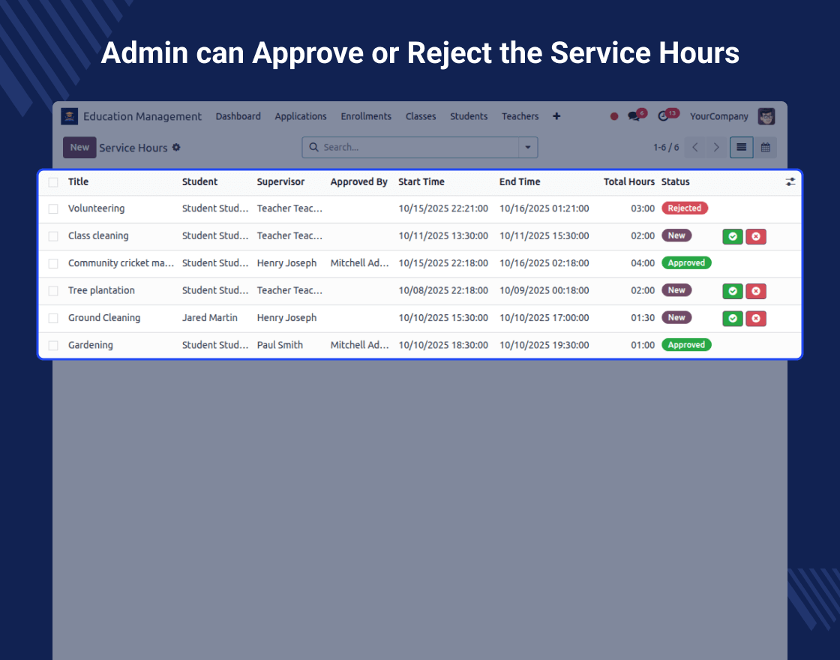
Task: Click the Approved badge on Gardening row
Action: tap(686, 345)
